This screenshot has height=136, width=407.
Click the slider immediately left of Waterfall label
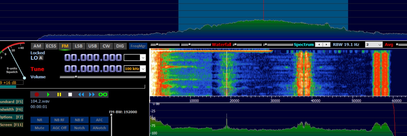coord(196,45)
